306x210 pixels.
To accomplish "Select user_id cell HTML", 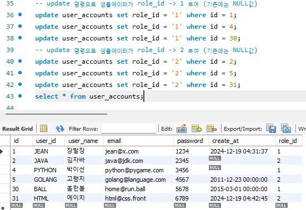I will pyautogui.click(x=48, y=198).
